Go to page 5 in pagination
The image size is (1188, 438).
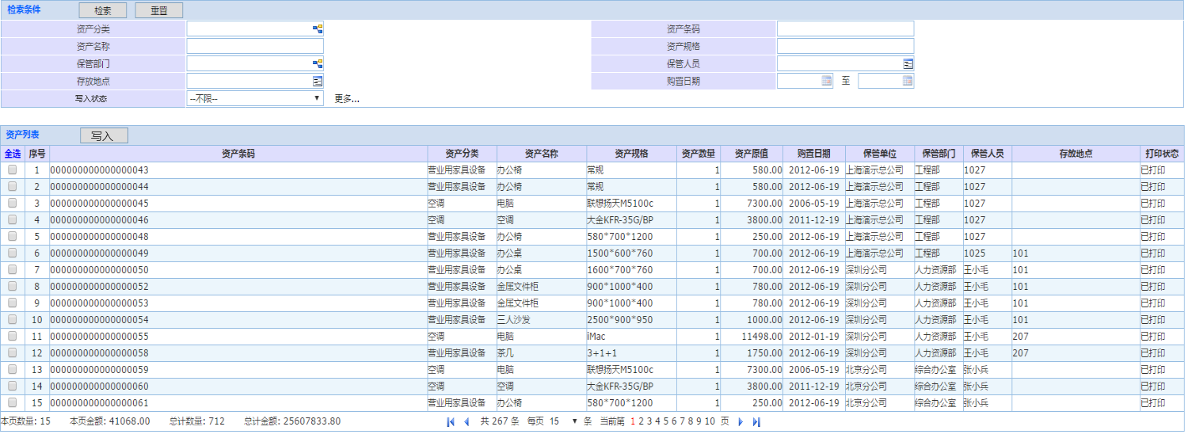665,421
